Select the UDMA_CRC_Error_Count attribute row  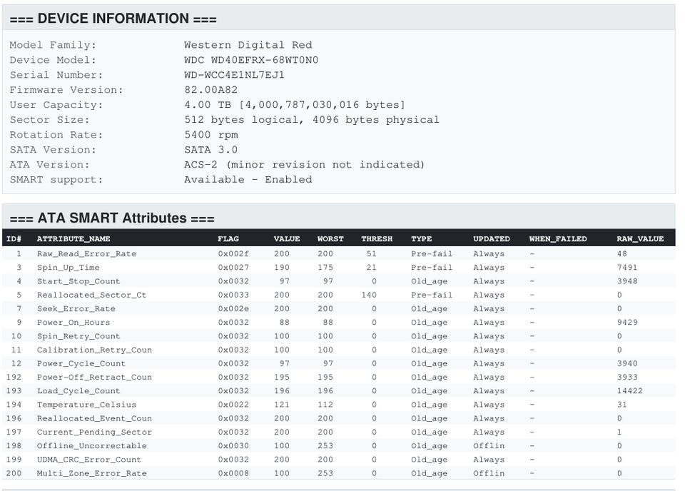pos(89,460)
